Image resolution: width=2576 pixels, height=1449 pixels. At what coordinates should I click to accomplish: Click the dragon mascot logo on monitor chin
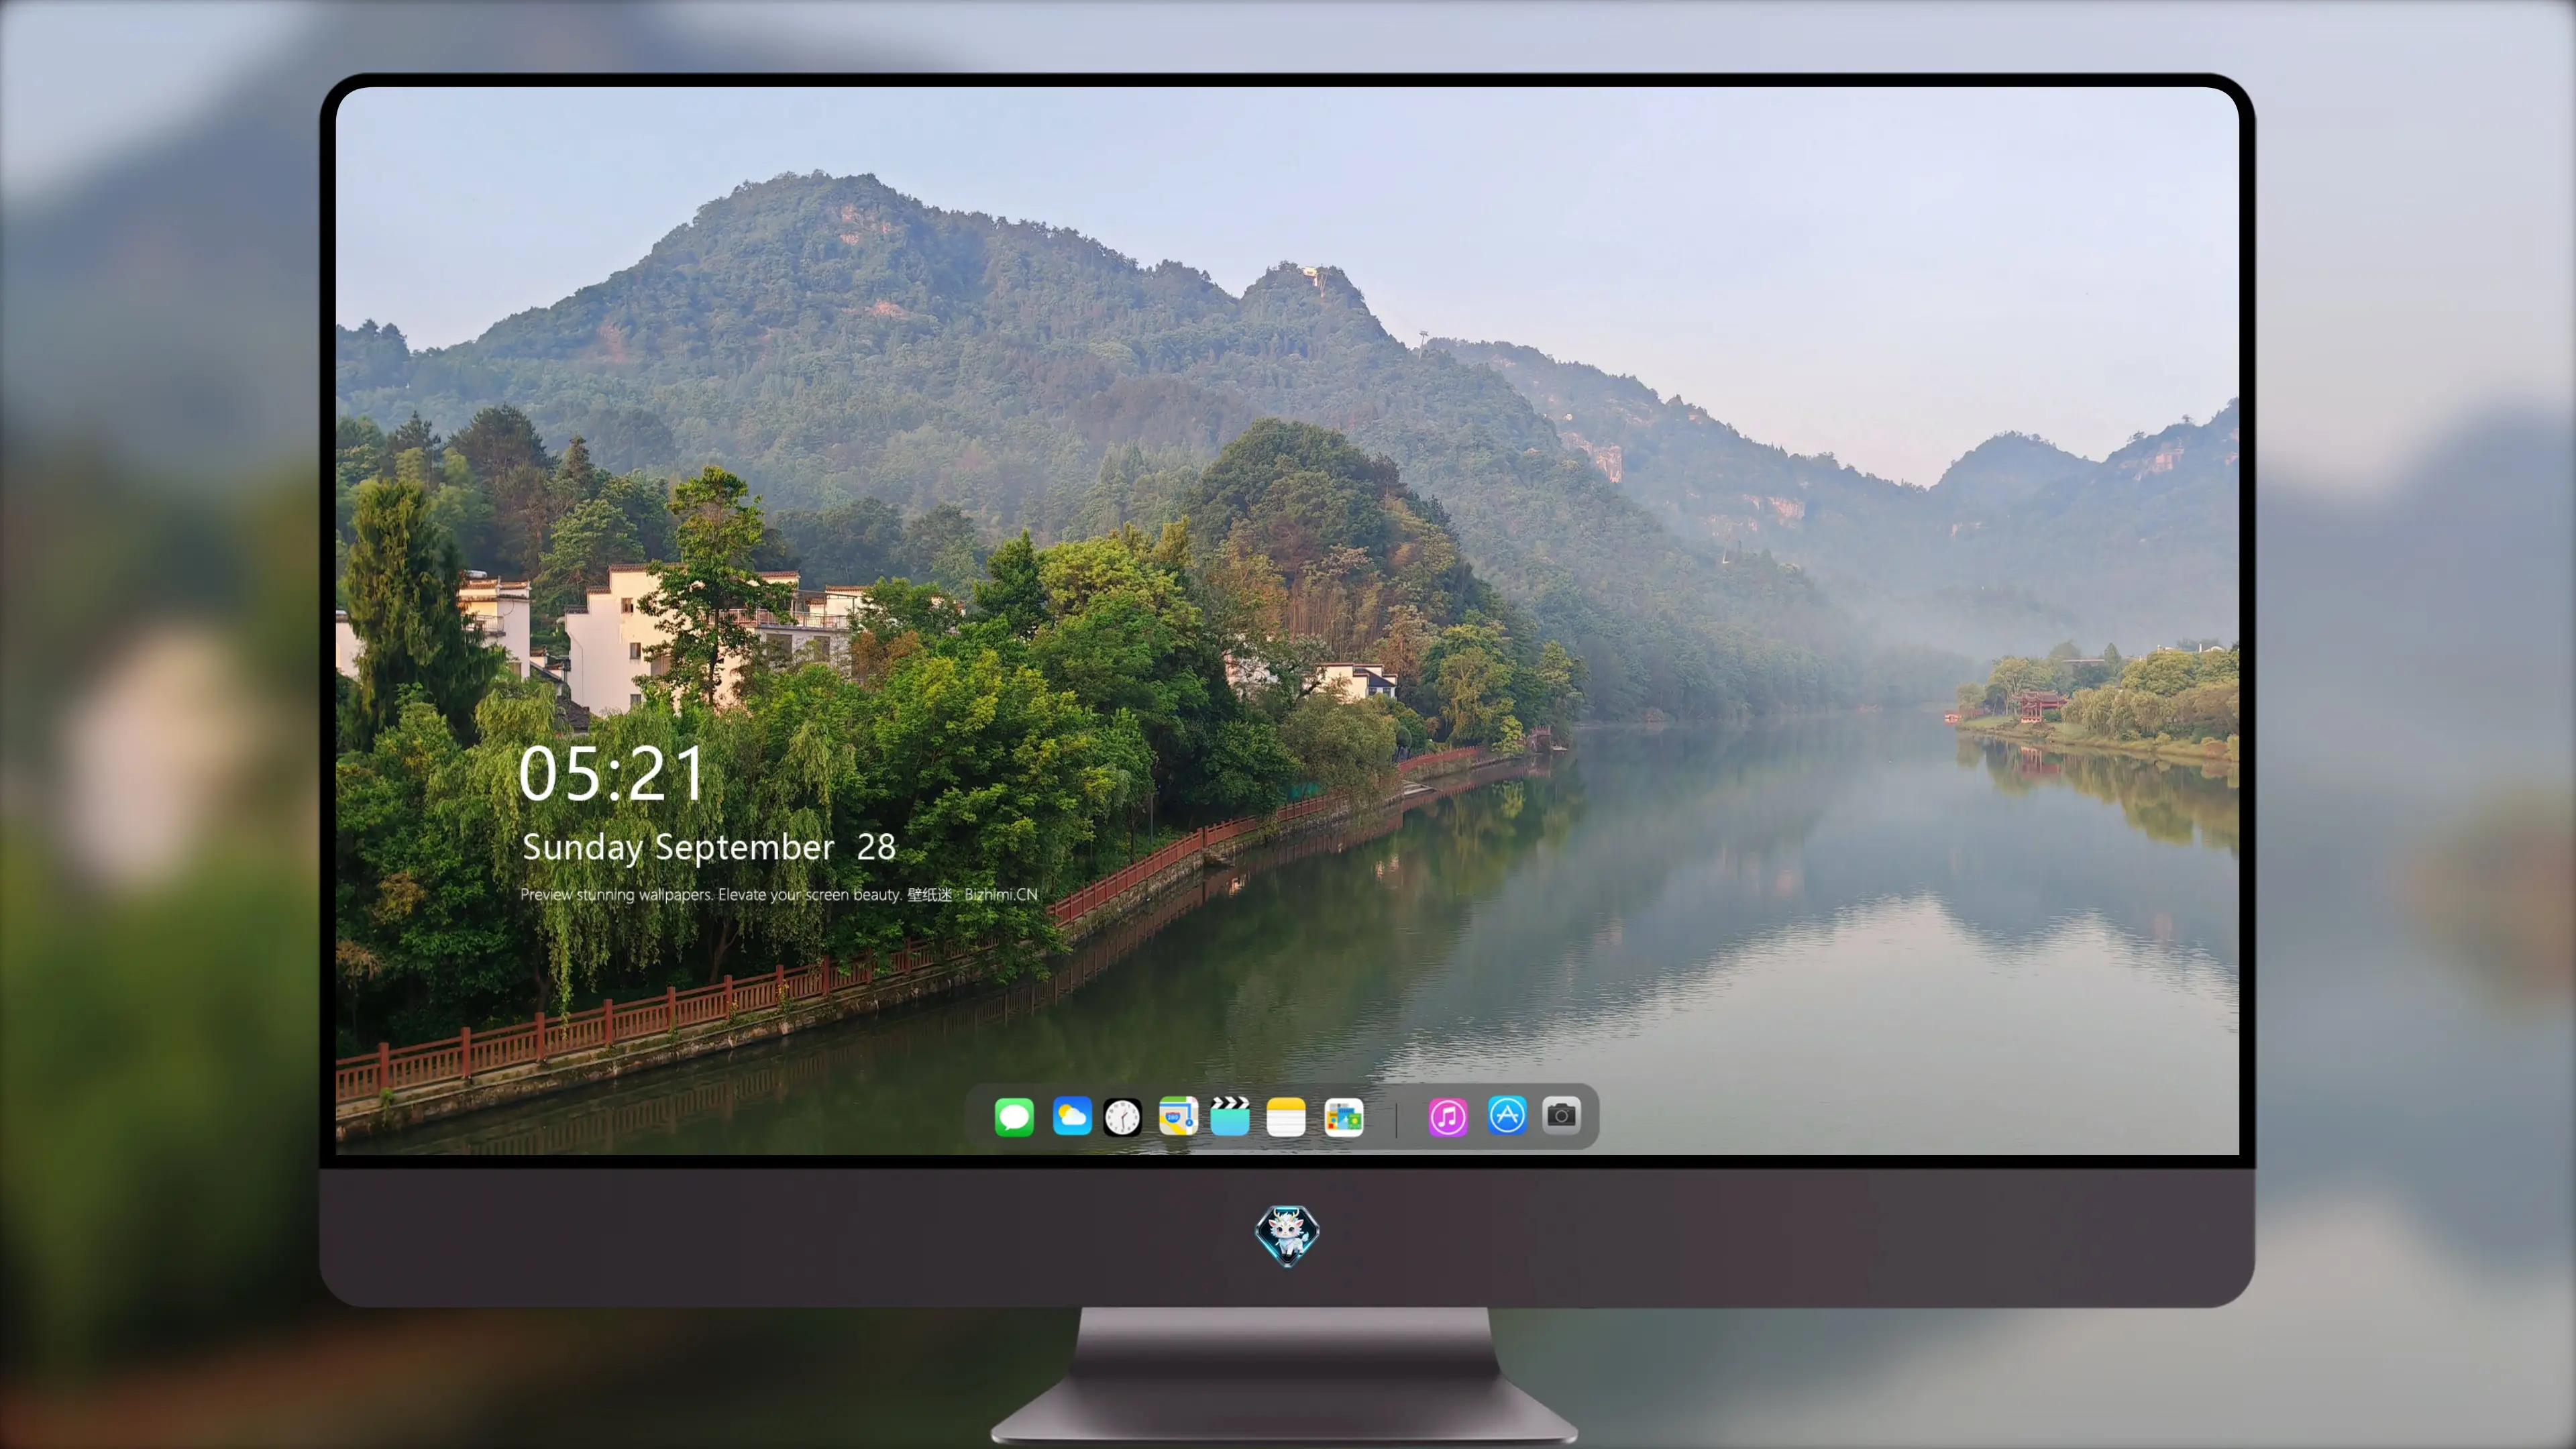coord(1287,1236)
